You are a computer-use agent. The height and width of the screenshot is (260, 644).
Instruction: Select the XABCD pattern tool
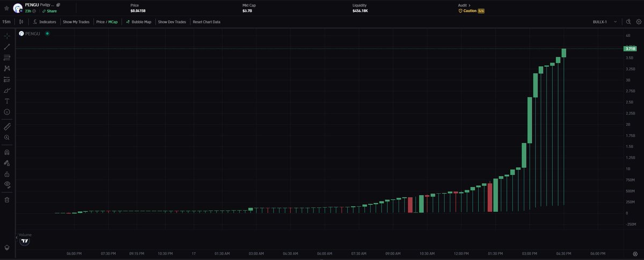[6, 69]
